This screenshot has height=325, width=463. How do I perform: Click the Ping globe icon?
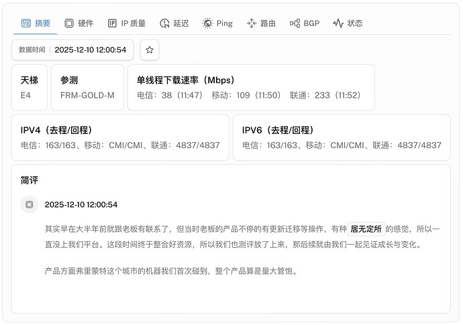207,23
